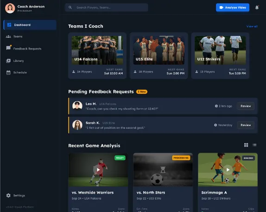Image resolution: width=266 pixels, height=212 pixels.
Task: Play the Scrimmage A video
Action: click(228, 170)
